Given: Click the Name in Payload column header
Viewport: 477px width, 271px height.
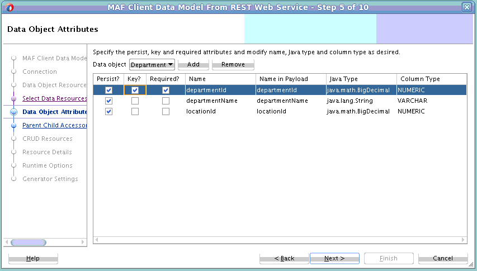Looking at the screenshot, I should tap(291, 79).
